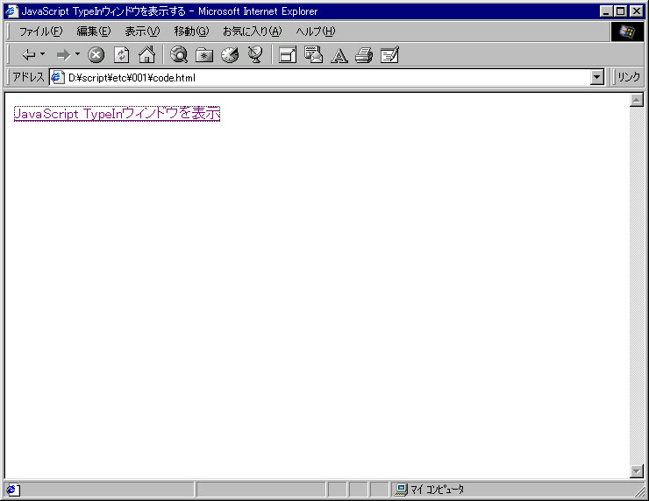Image resolution: width=649 pixels, height=501 pixels.
Task: Open the Search toolbar icon
Action: 179,54
